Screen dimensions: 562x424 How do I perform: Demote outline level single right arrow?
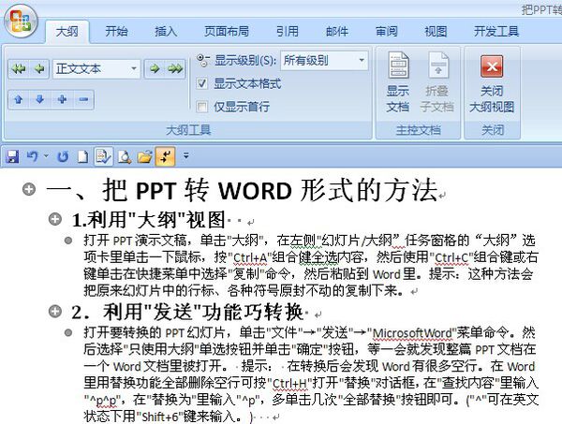point(155,68)
